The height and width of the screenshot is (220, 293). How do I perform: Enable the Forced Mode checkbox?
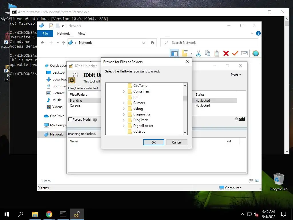pyautogui.click(x=70, y=119)
